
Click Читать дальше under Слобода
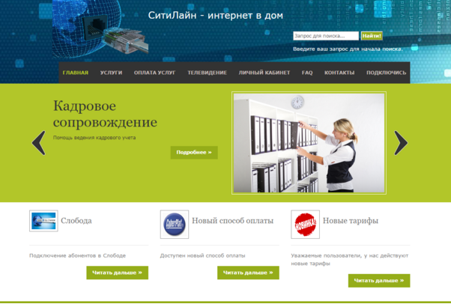pyautogui.click(x=118, y=273)
